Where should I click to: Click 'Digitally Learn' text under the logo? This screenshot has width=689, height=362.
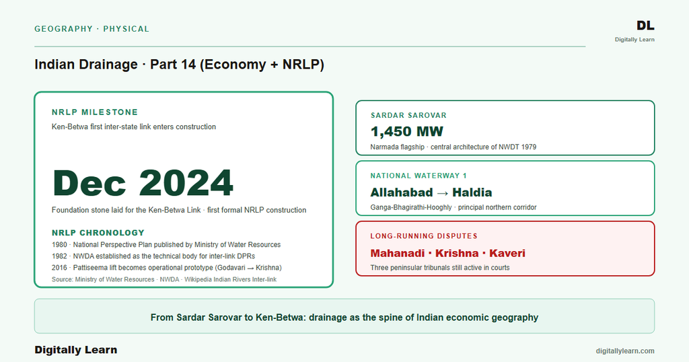634,40
